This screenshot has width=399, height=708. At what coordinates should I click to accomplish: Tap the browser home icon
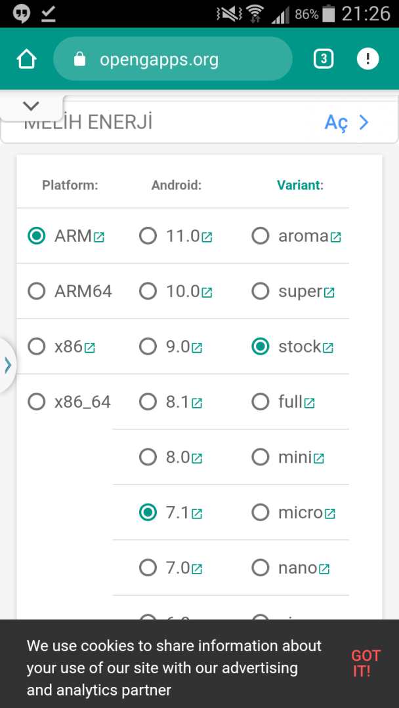(x=26, y=60)
